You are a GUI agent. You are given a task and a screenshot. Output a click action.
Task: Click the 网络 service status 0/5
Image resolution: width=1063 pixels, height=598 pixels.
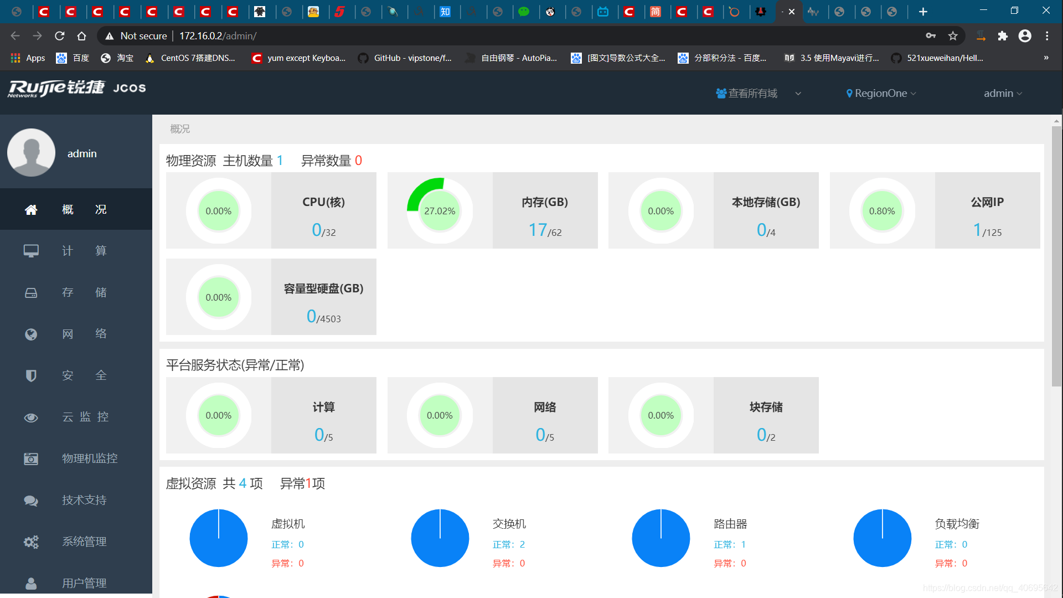click(x=493, y=415)
